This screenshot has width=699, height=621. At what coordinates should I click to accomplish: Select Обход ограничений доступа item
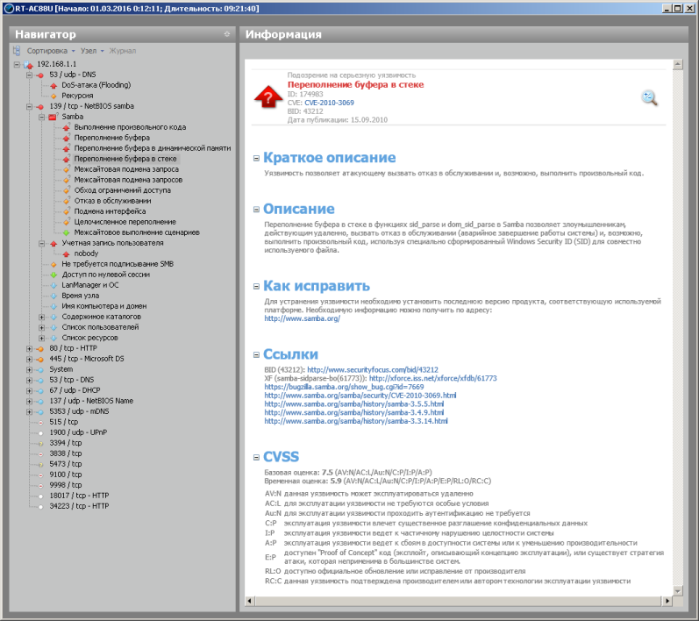[x=122, y=191]
